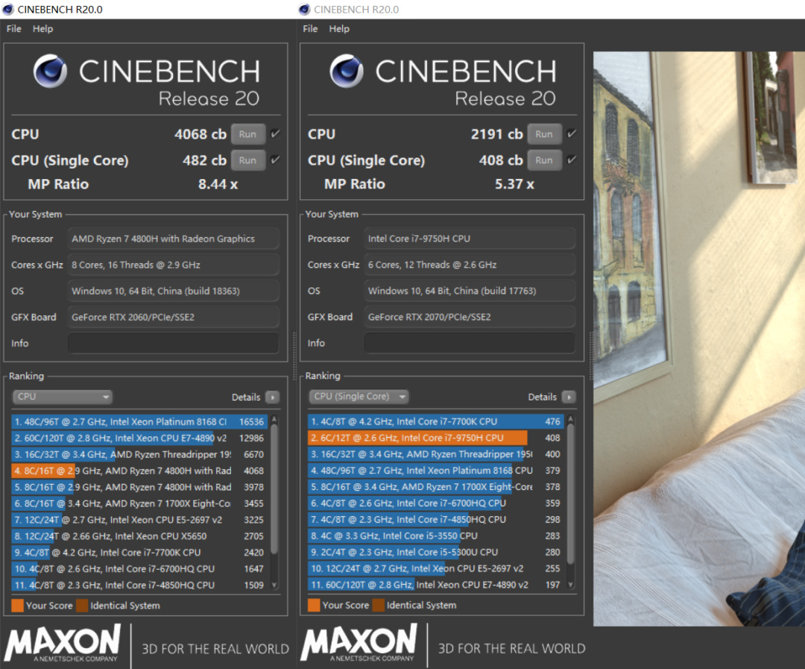The height and width of the screenshot is (669, 805).
Task: Run CPU Single Core test in right window
Action: 544,160
